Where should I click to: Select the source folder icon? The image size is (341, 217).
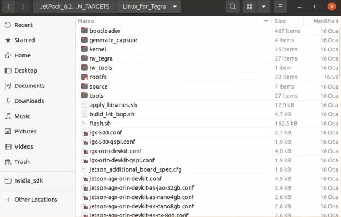[x=84, y=86]
